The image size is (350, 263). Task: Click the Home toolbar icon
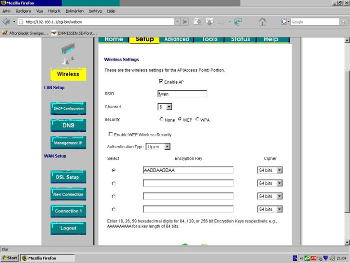click(x=262, y=22)
